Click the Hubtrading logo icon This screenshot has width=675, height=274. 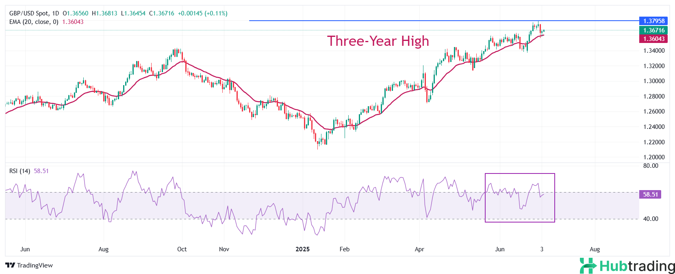pyautogui.click(x=588, y=266)
